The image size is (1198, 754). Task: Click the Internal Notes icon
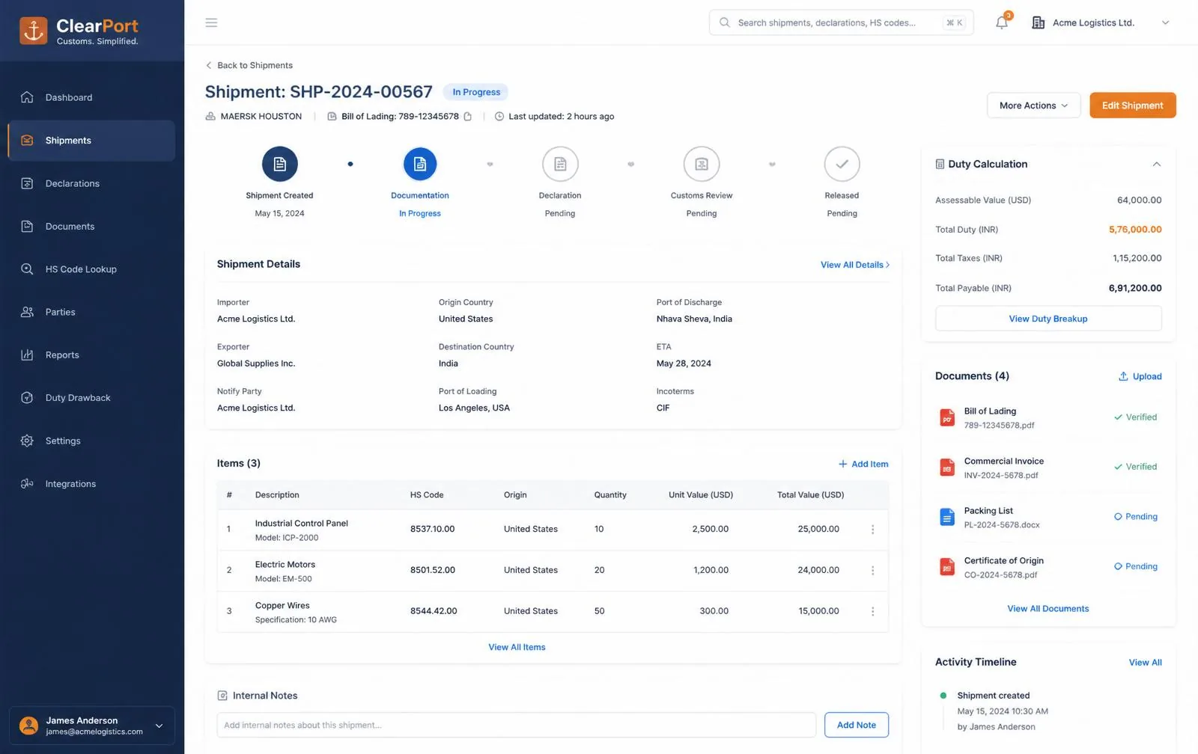[x=222, y=696]
